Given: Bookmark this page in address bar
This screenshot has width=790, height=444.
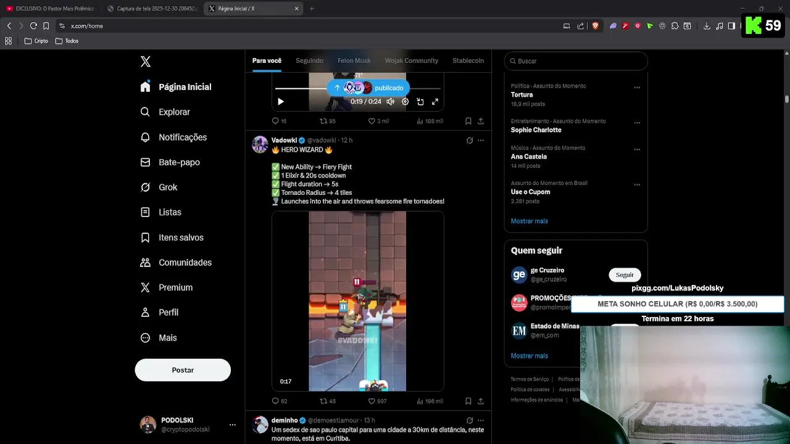Looking at the screenshot, I should pos(46,26).
